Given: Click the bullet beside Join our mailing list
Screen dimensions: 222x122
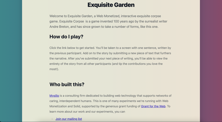Looking at the screenshot, I should (52, 119).
